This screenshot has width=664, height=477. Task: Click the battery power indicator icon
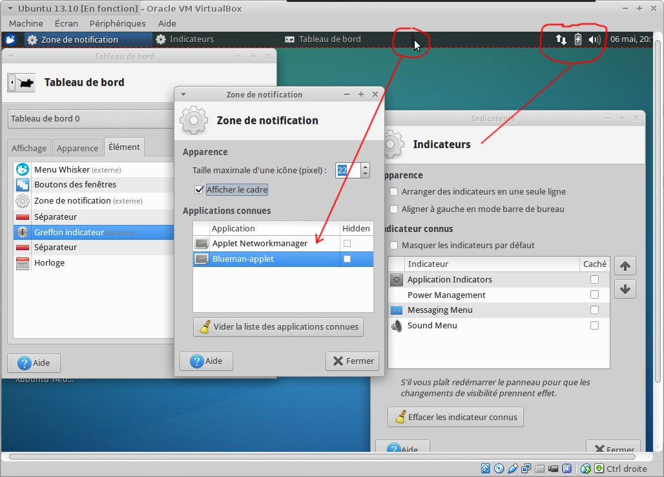pos(578,39)
